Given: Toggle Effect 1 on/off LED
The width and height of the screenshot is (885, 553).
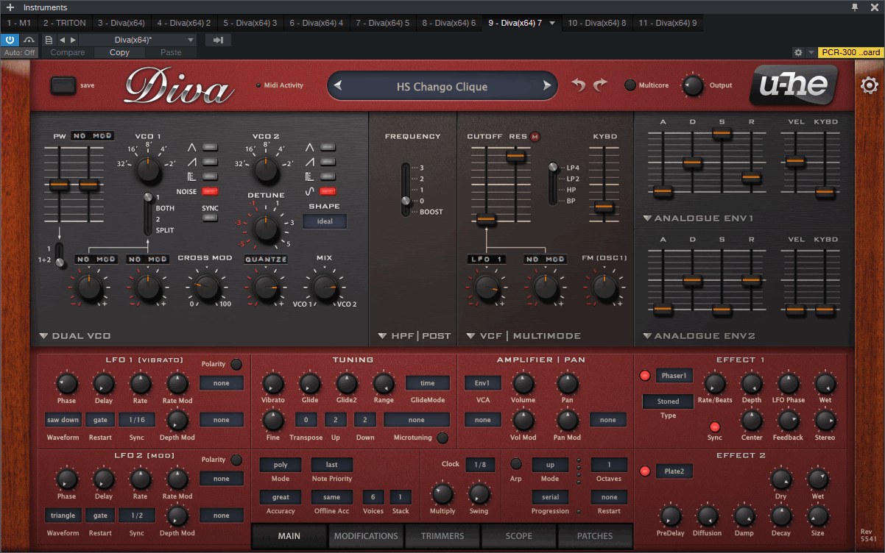Looking at the screenshot, I should (645, 376).
